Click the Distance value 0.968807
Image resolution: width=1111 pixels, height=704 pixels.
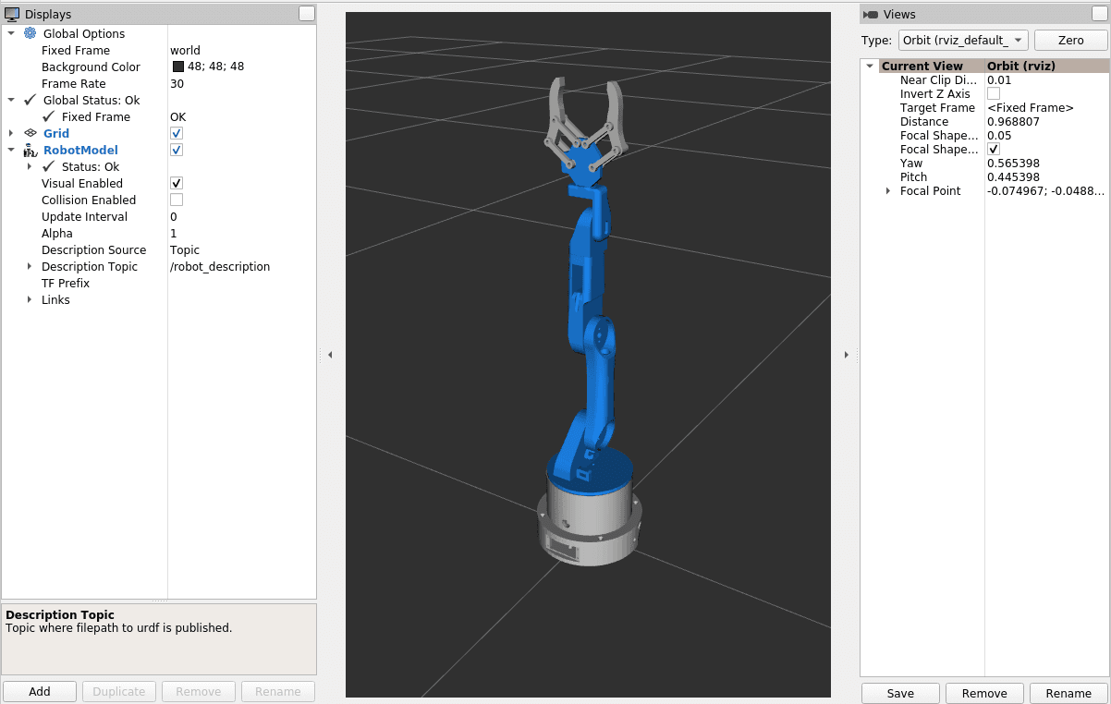click(1015, 122)
